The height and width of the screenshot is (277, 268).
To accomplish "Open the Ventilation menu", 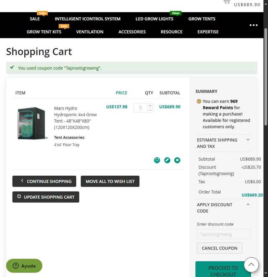I will pyautogui.click(x=90, y=32).
